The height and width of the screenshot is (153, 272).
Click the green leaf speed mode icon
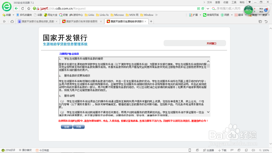click(x=203, y=8)
